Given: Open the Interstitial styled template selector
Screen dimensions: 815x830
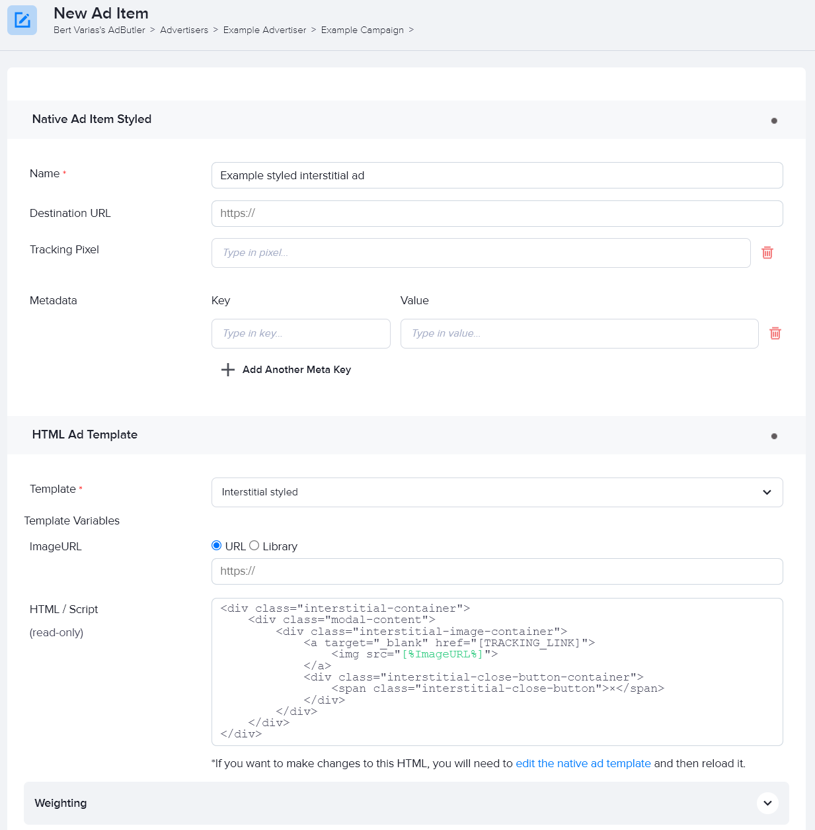Looking at the screenshot, I should pos(496,492).
